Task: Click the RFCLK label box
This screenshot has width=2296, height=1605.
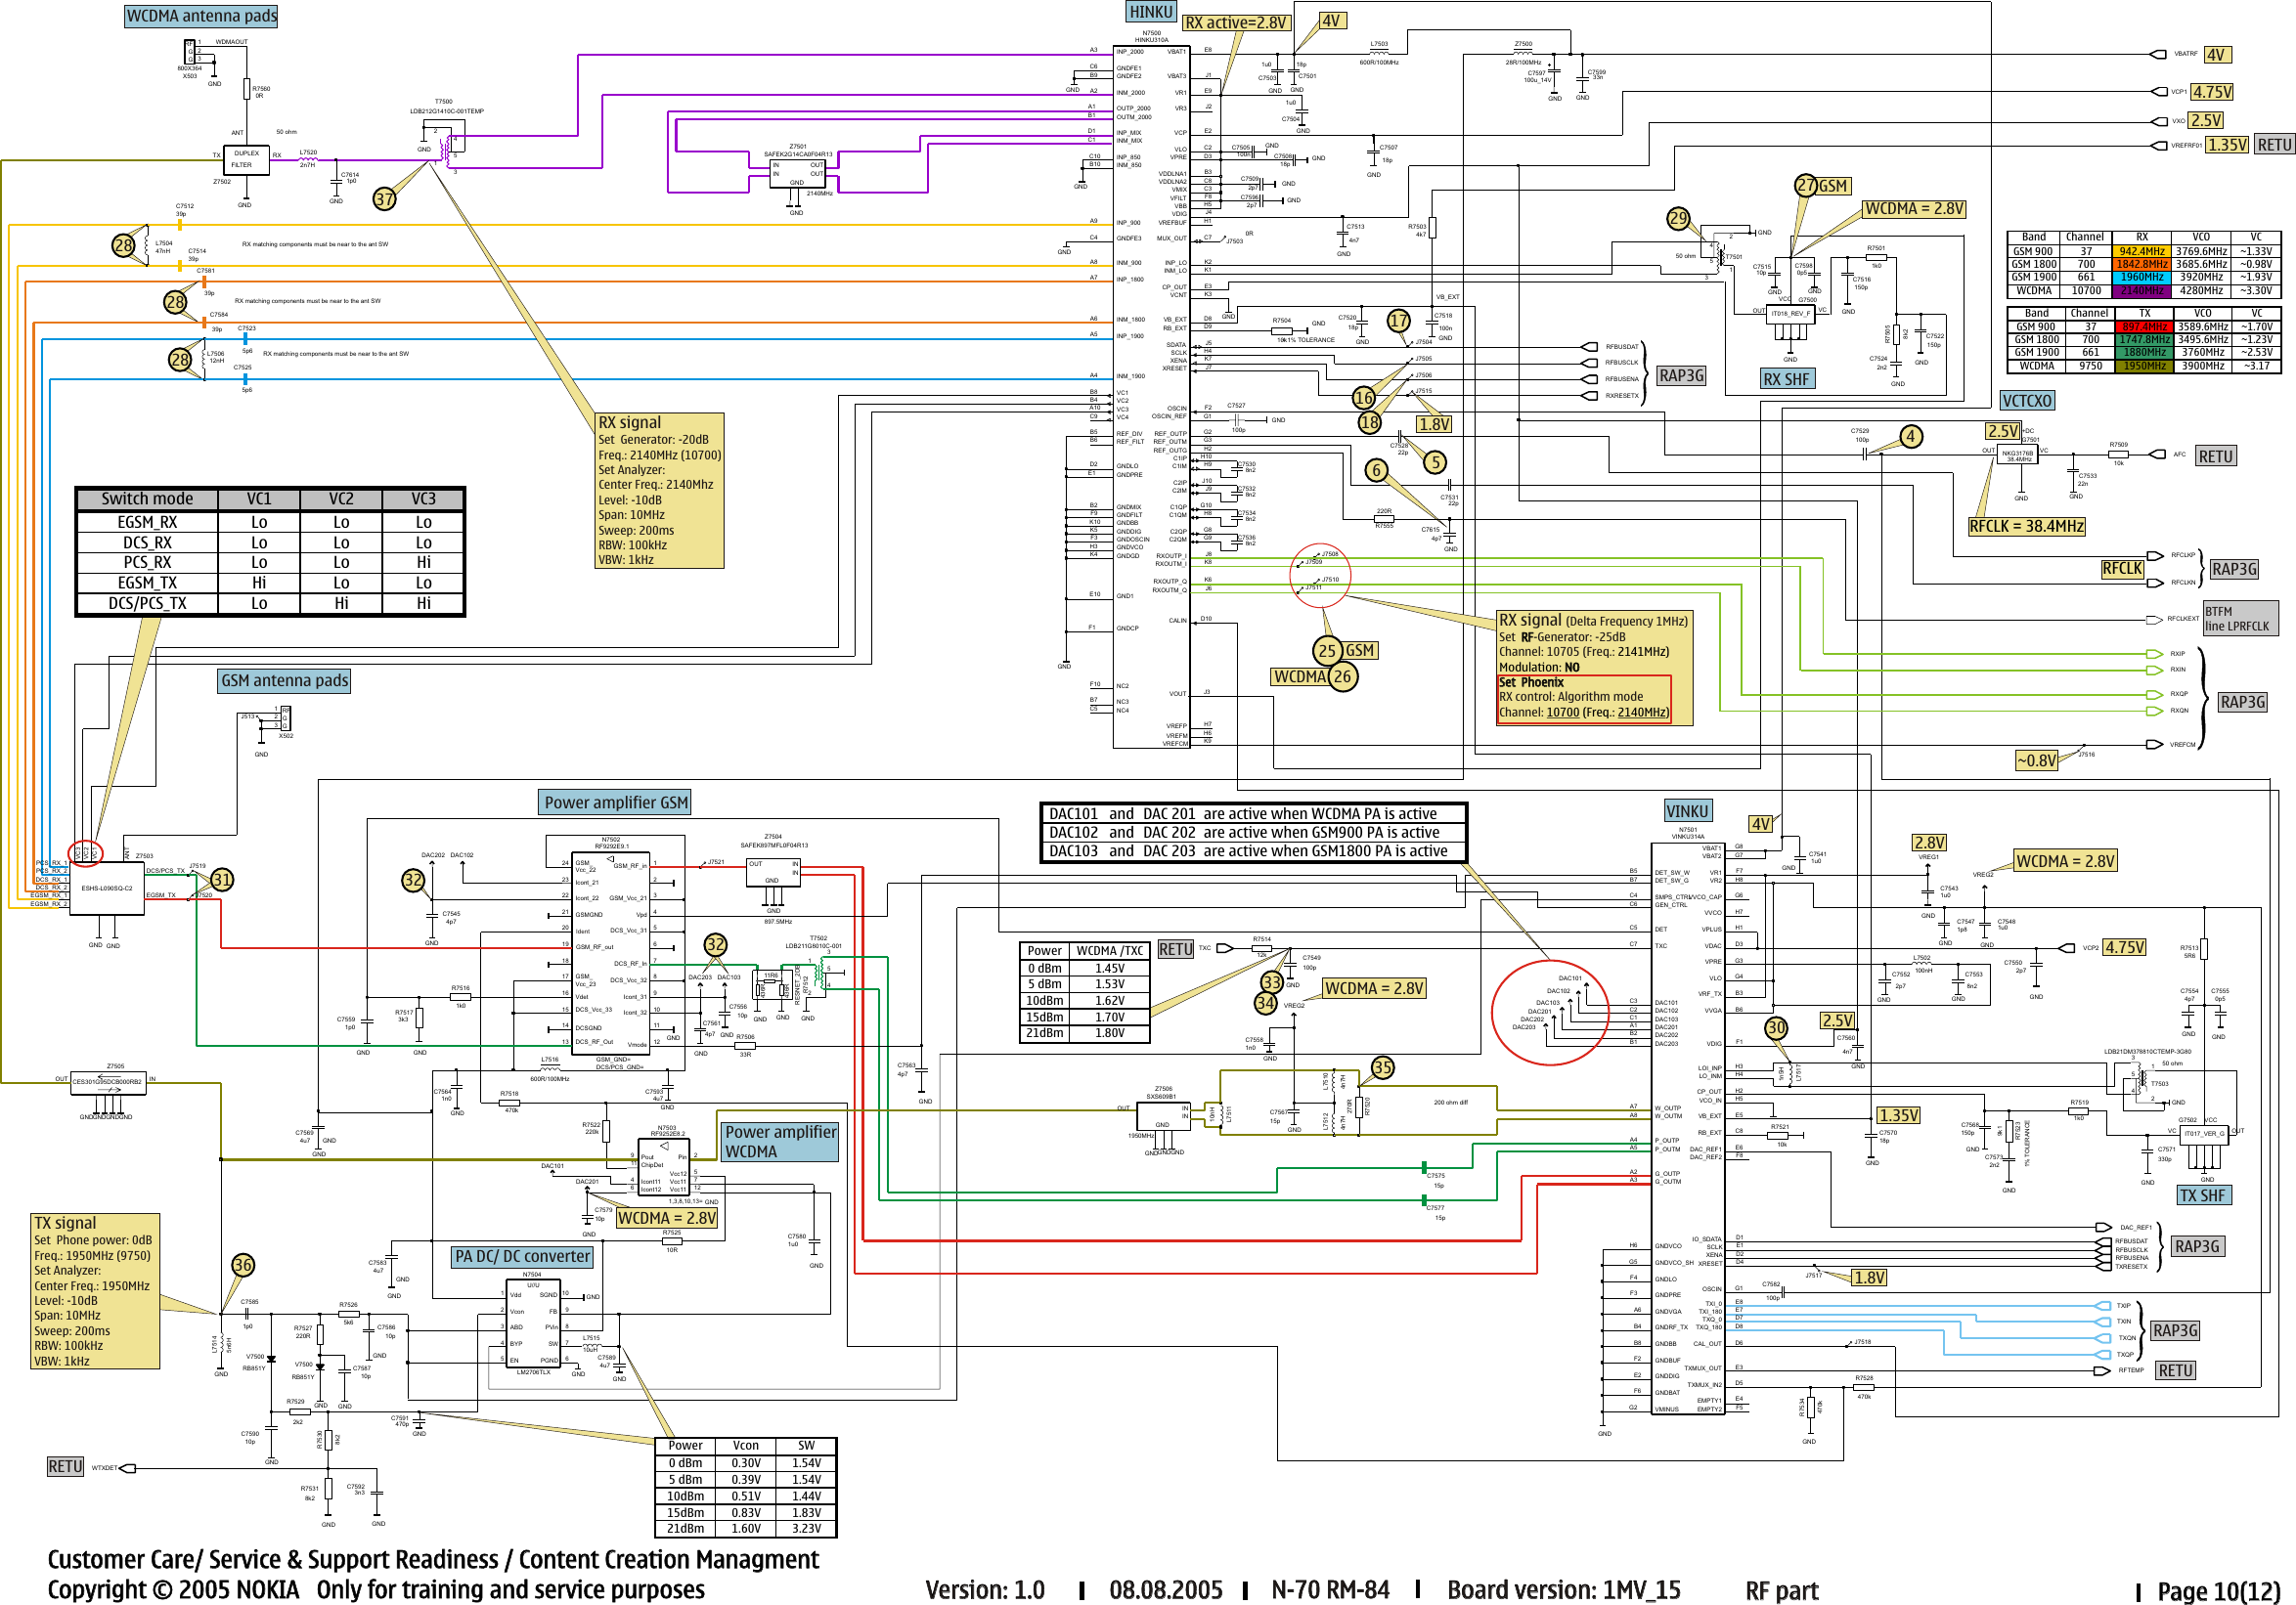Action: 2122,569
